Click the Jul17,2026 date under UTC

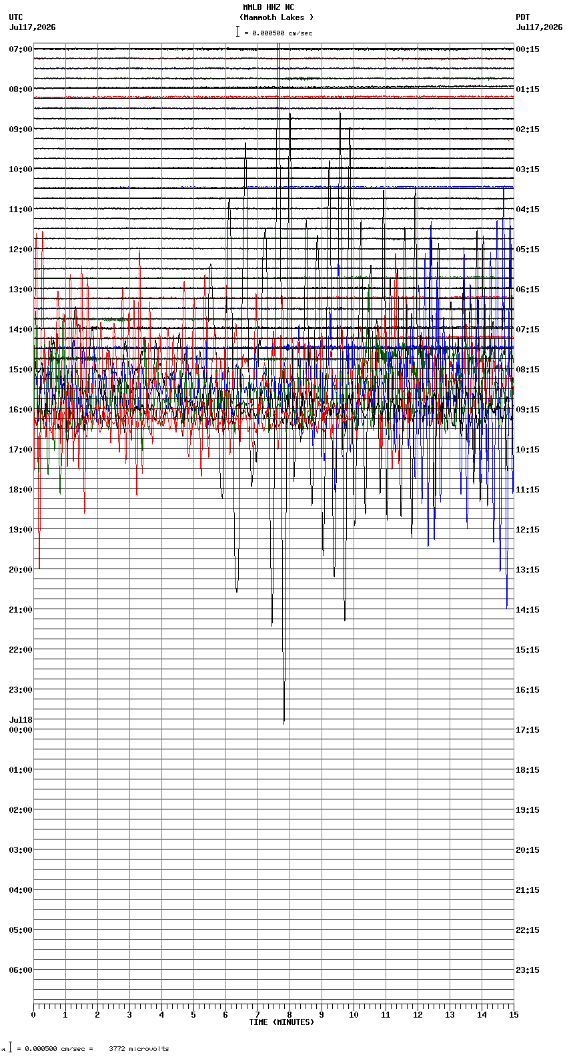tap(33, 27)
